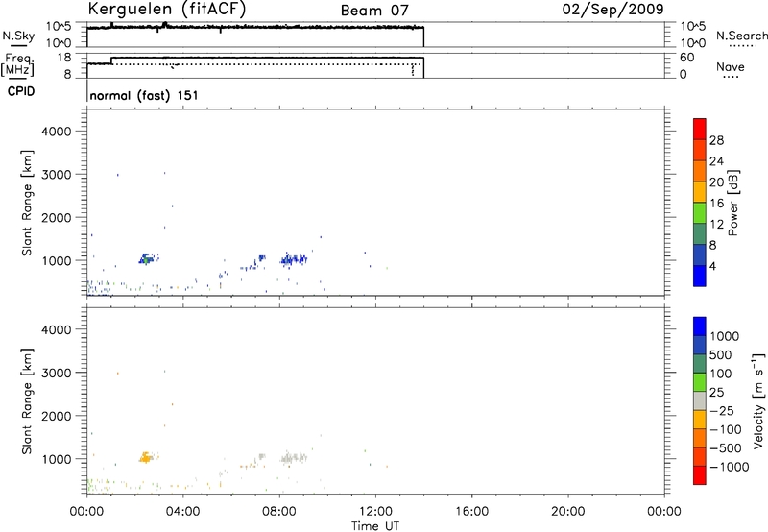Screen dimensions: 768x532
Task: Pick the yellow-orange 16–20 dB Power segment
Action: point(700,192)
